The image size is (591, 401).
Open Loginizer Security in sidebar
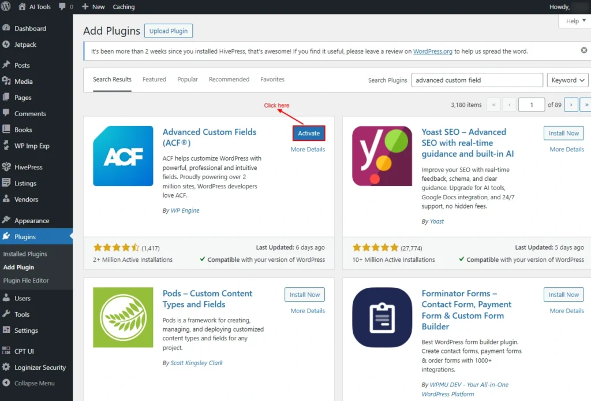pos(40,367)
